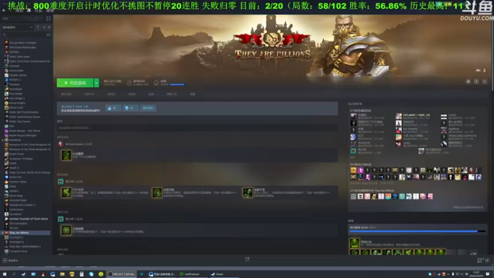Open the OBS window on the taskbar
The width and height of the screenshot is (494, 278).
pyautogui.click(x=122, y=274)
